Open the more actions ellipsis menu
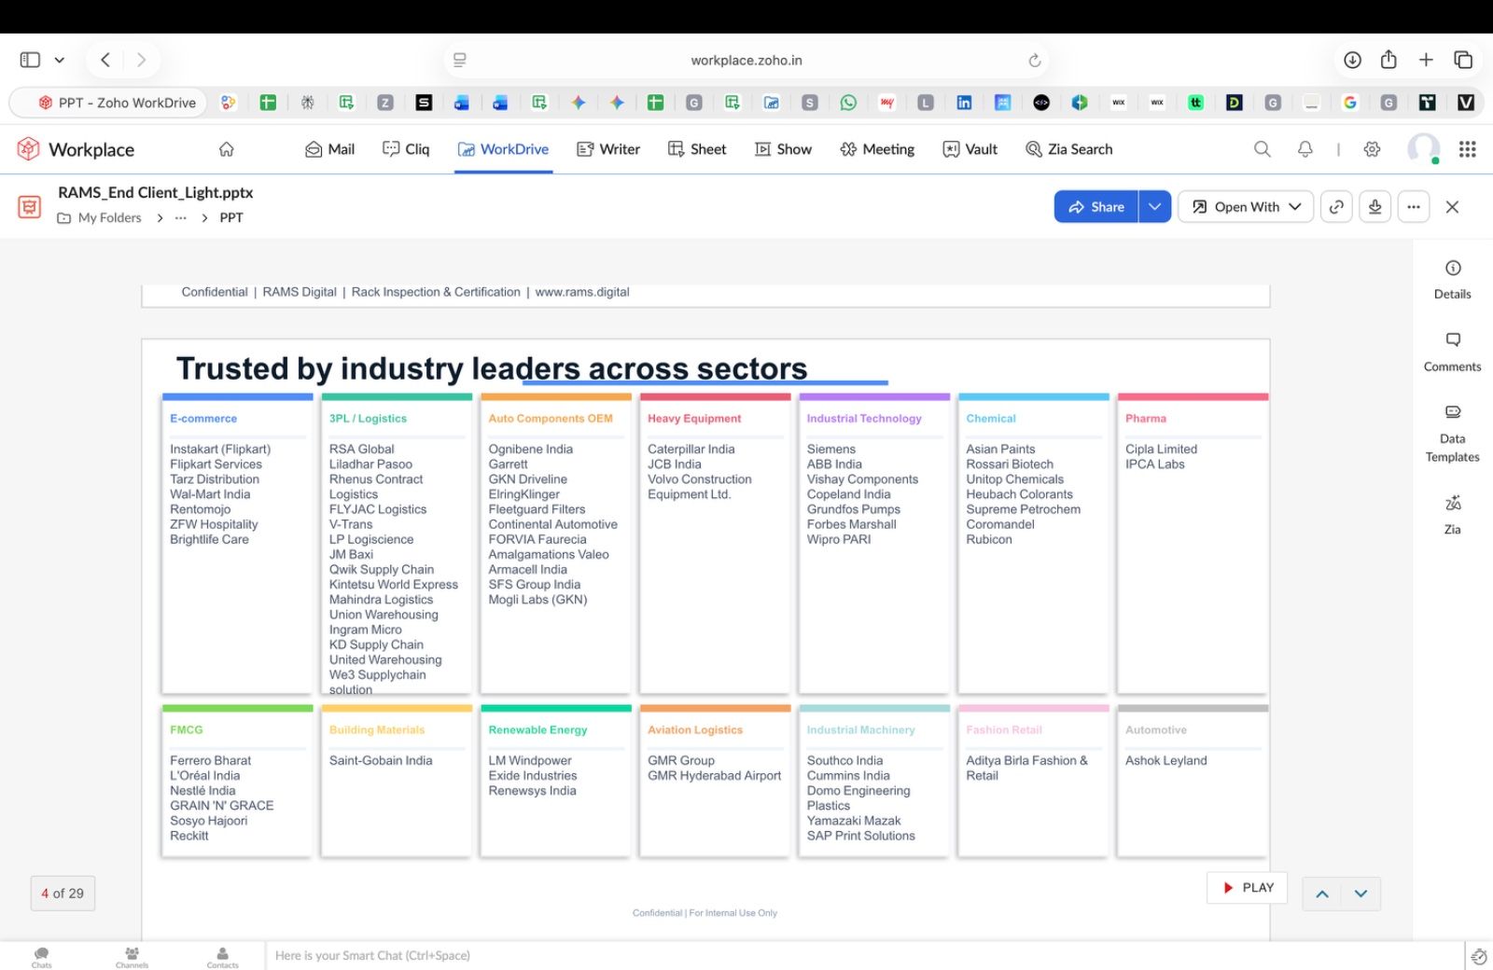Image resolution: width=1493 pixels, height=970 pixels. 1414,207
